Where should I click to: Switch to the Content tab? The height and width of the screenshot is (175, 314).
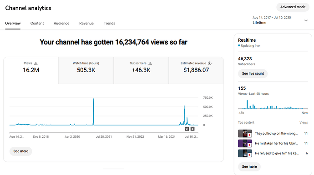(x=37, y=23)
